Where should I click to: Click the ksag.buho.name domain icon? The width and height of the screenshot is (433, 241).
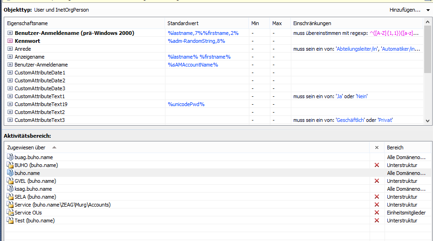[10, 189]
